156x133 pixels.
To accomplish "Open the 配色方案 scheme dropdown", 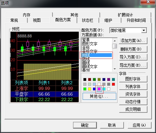I will pos(144,30).
